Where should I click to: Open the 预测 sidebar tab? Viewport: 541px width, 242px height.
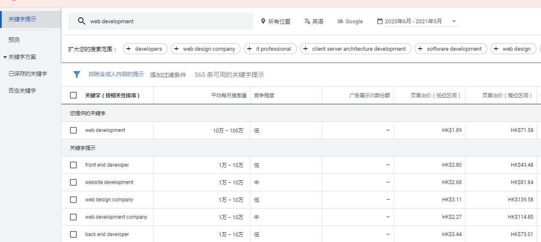[14, 40]
